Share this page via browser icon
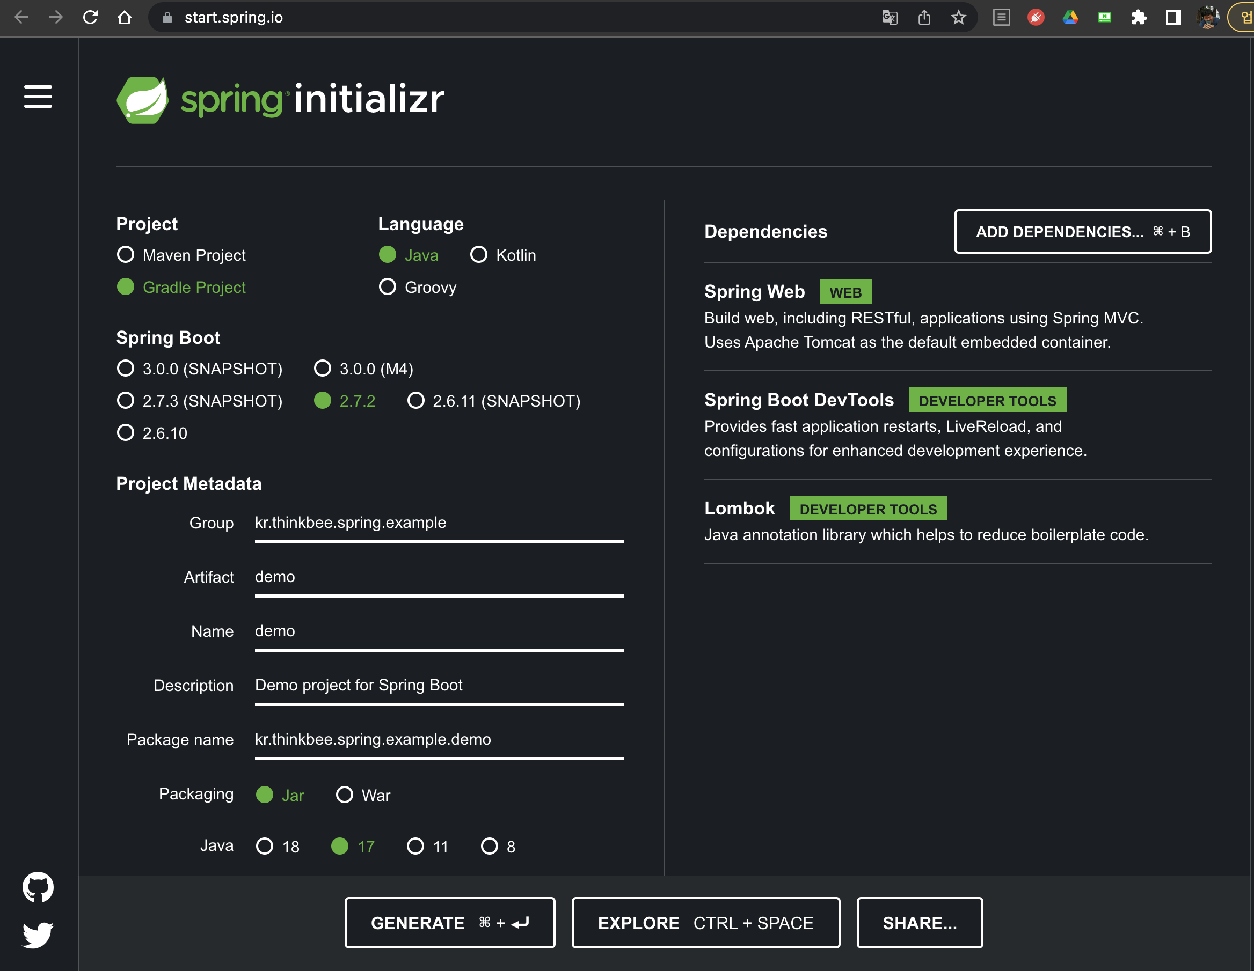The image size is (1254, 971). [924, 18]
